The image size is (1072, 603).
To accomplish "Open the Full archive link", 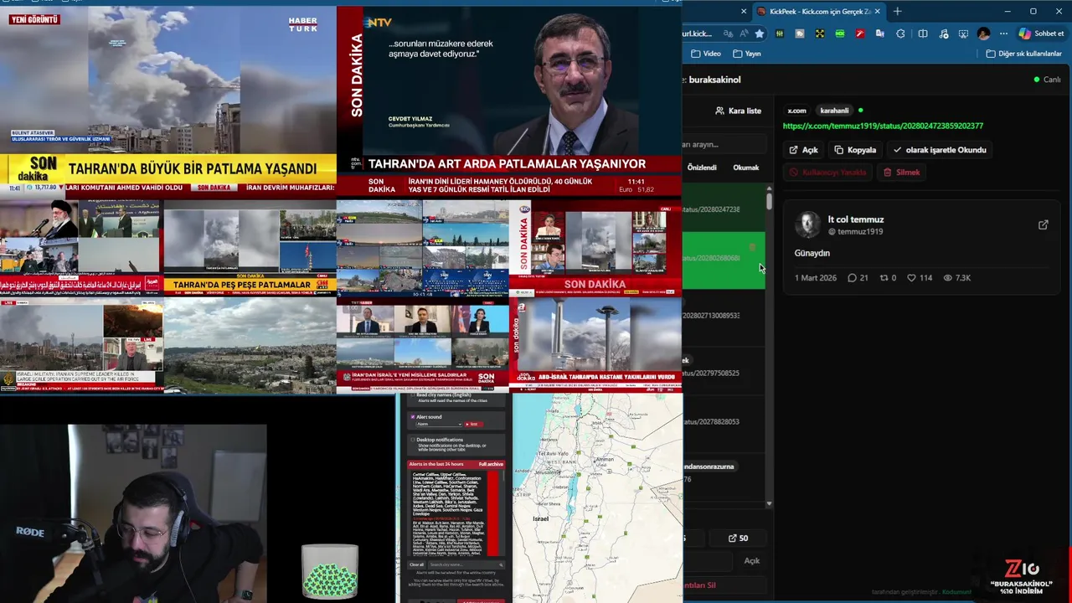I will pos(491,464).
